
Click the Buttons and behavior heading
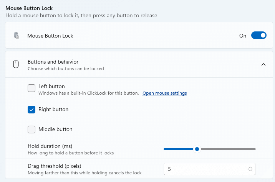coord(53,62)
